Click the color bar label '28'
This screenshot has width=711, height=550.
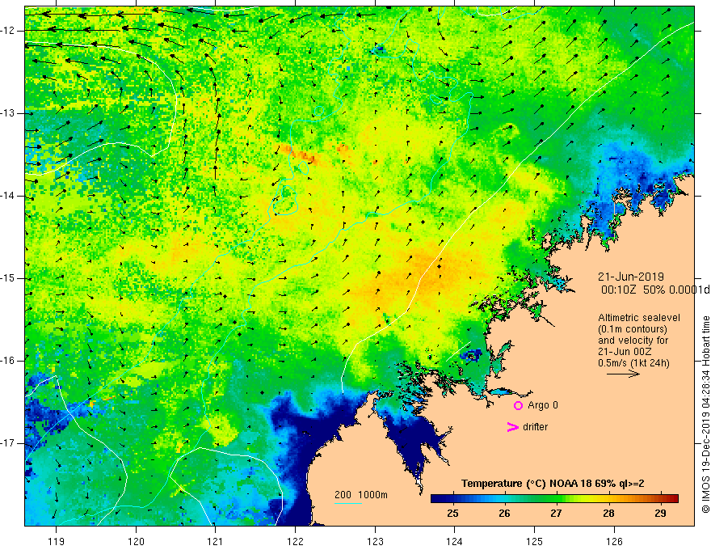pyautogui.click(x=608, y=514)
